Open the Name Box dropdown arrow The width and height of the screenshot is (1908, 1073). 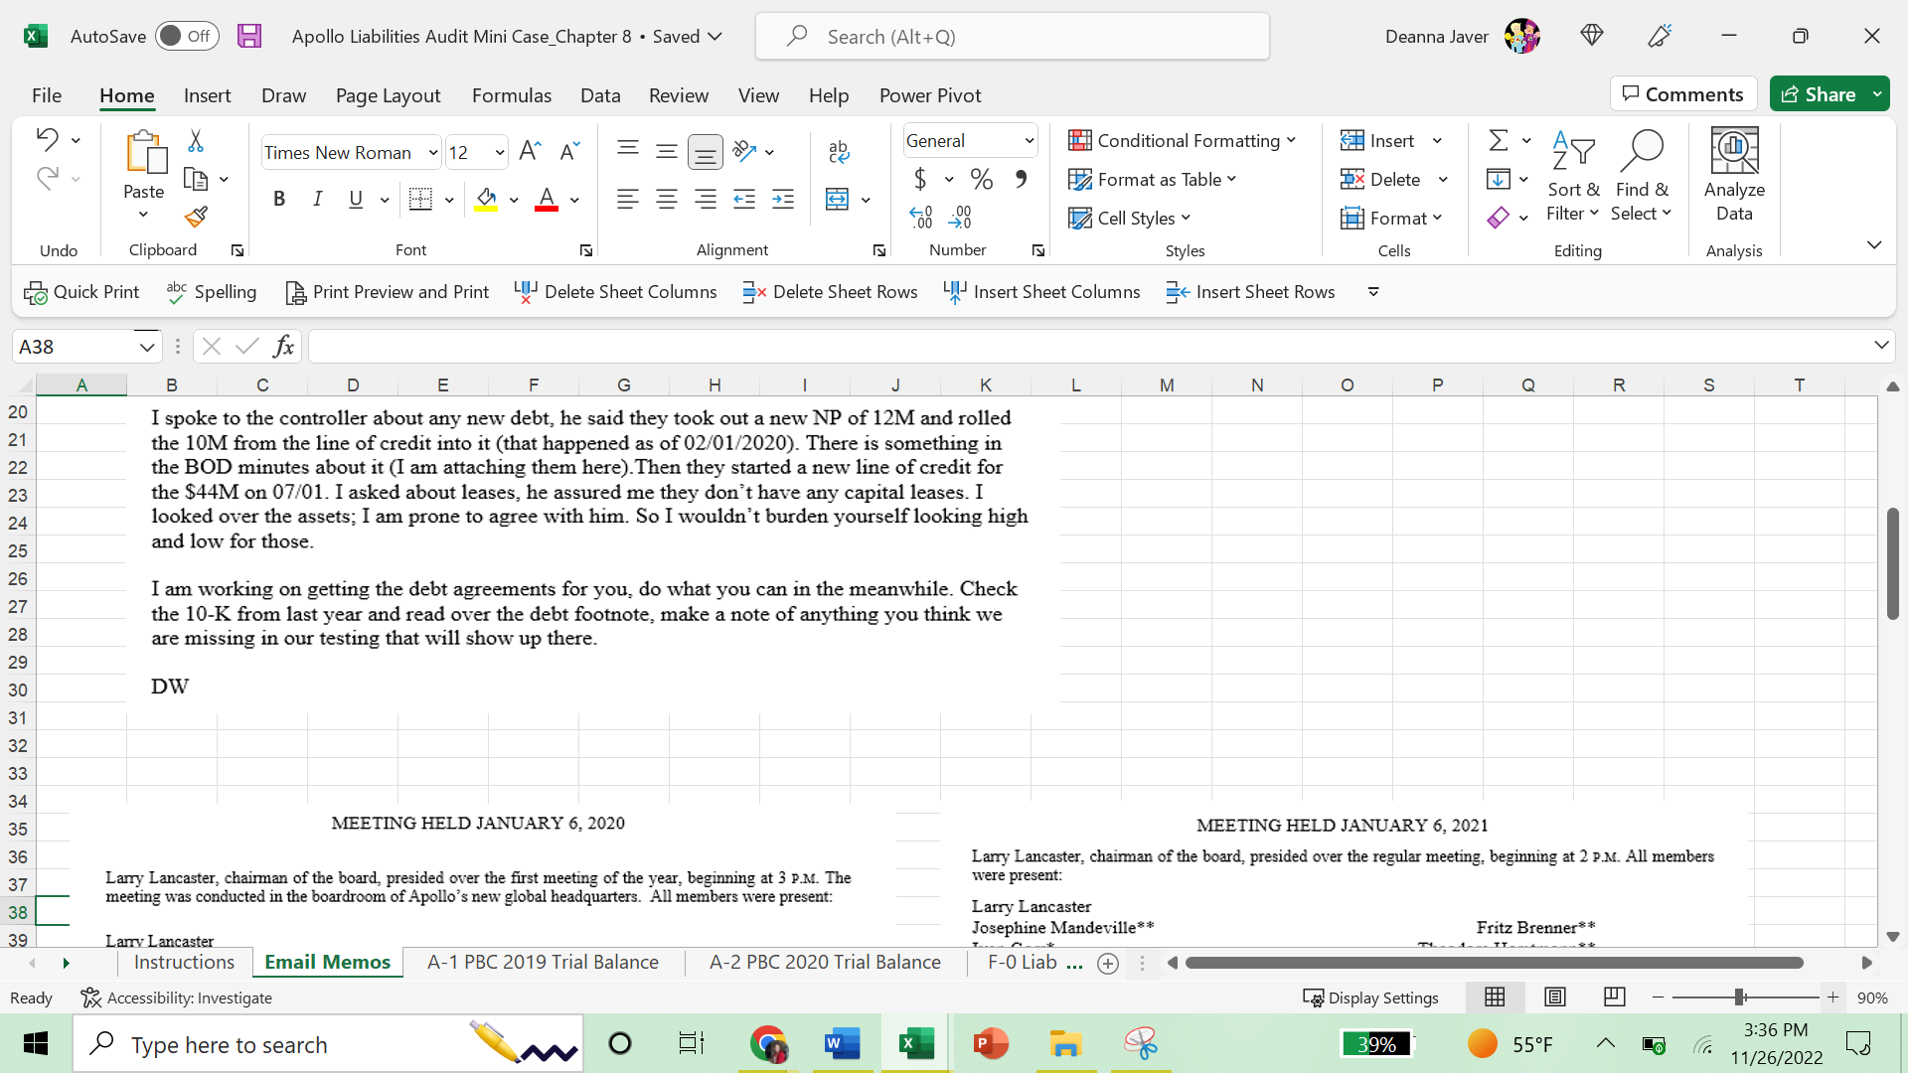click(x=147, y=347)
